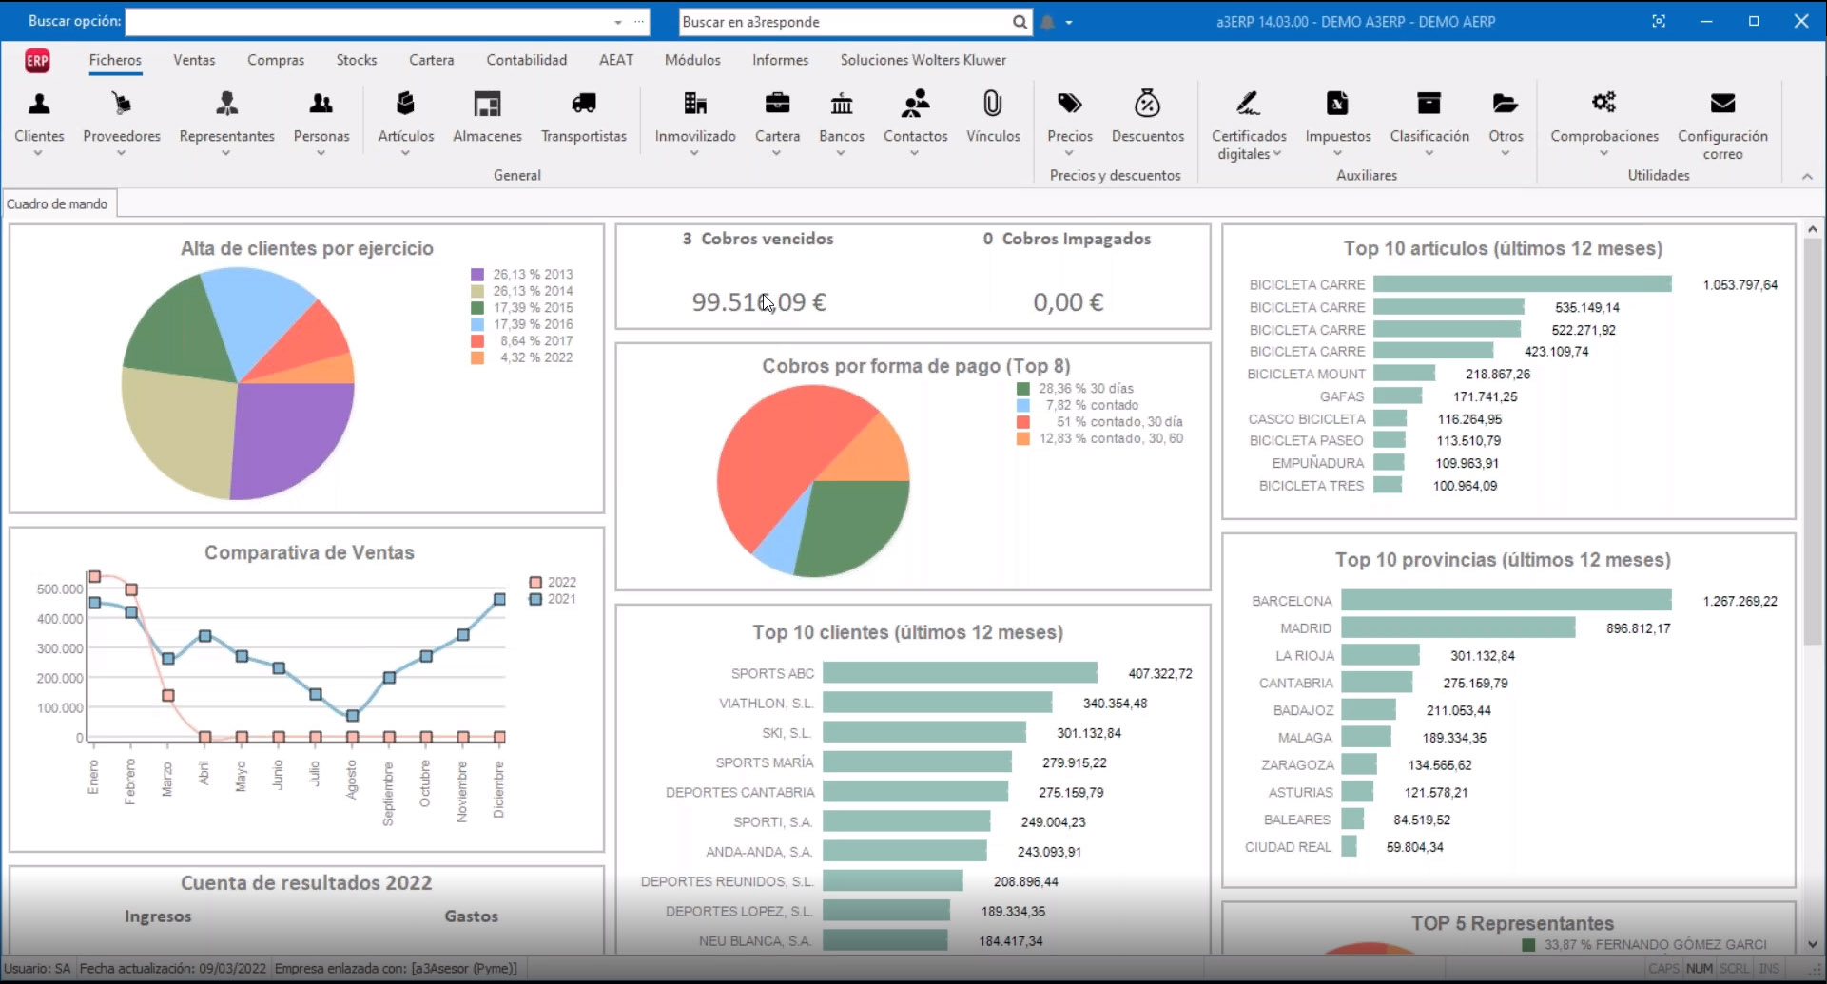Open the Bancos icon
Viewport: 1827px width, 984px height.
point(841,105)
